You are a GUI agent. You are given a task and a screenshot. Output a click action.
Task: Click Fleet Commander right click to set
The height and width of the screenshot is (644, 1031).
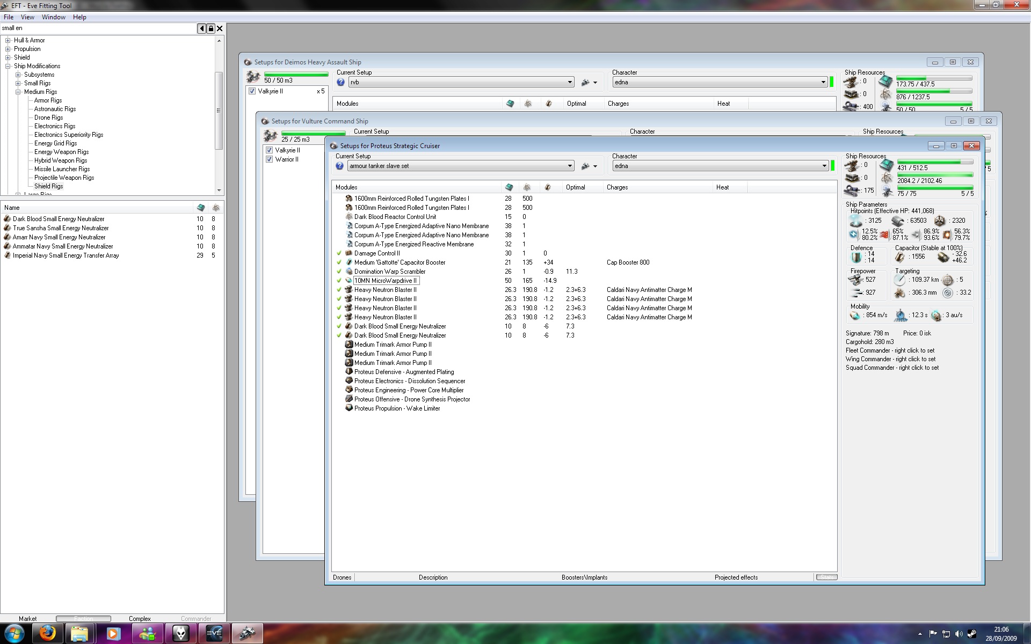pyautogui.click(x=890, y=350)
